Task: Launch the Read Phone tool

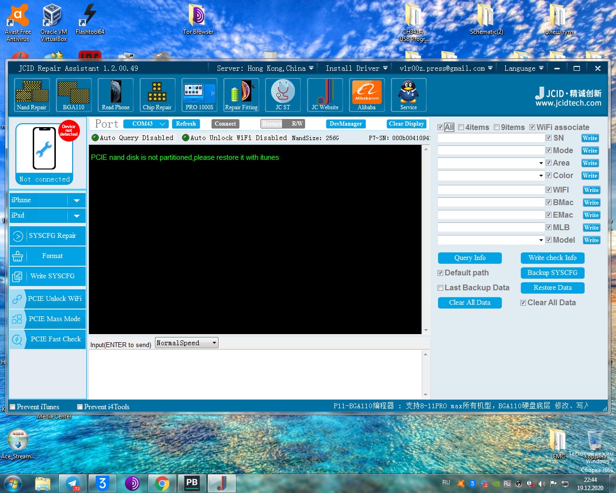Action: pyautogui.click(x=115, y=95)
